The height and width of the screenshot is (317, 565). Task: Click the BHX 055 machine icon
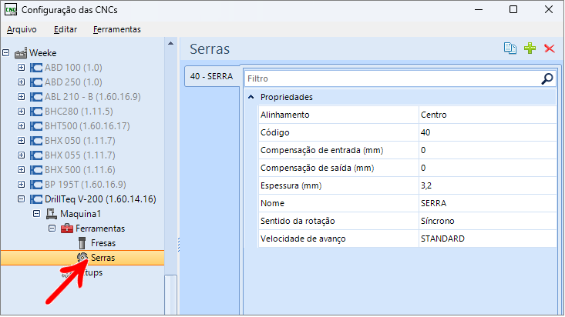[x=36, y=155]
